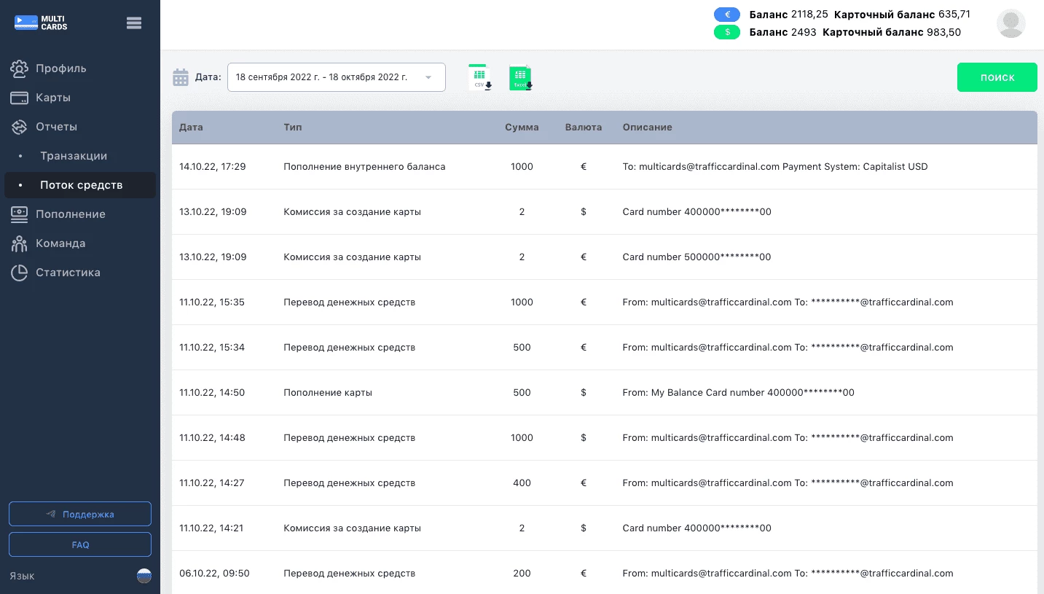Click the Multi Cards logo
The image size is (1044, 594).
41,23
